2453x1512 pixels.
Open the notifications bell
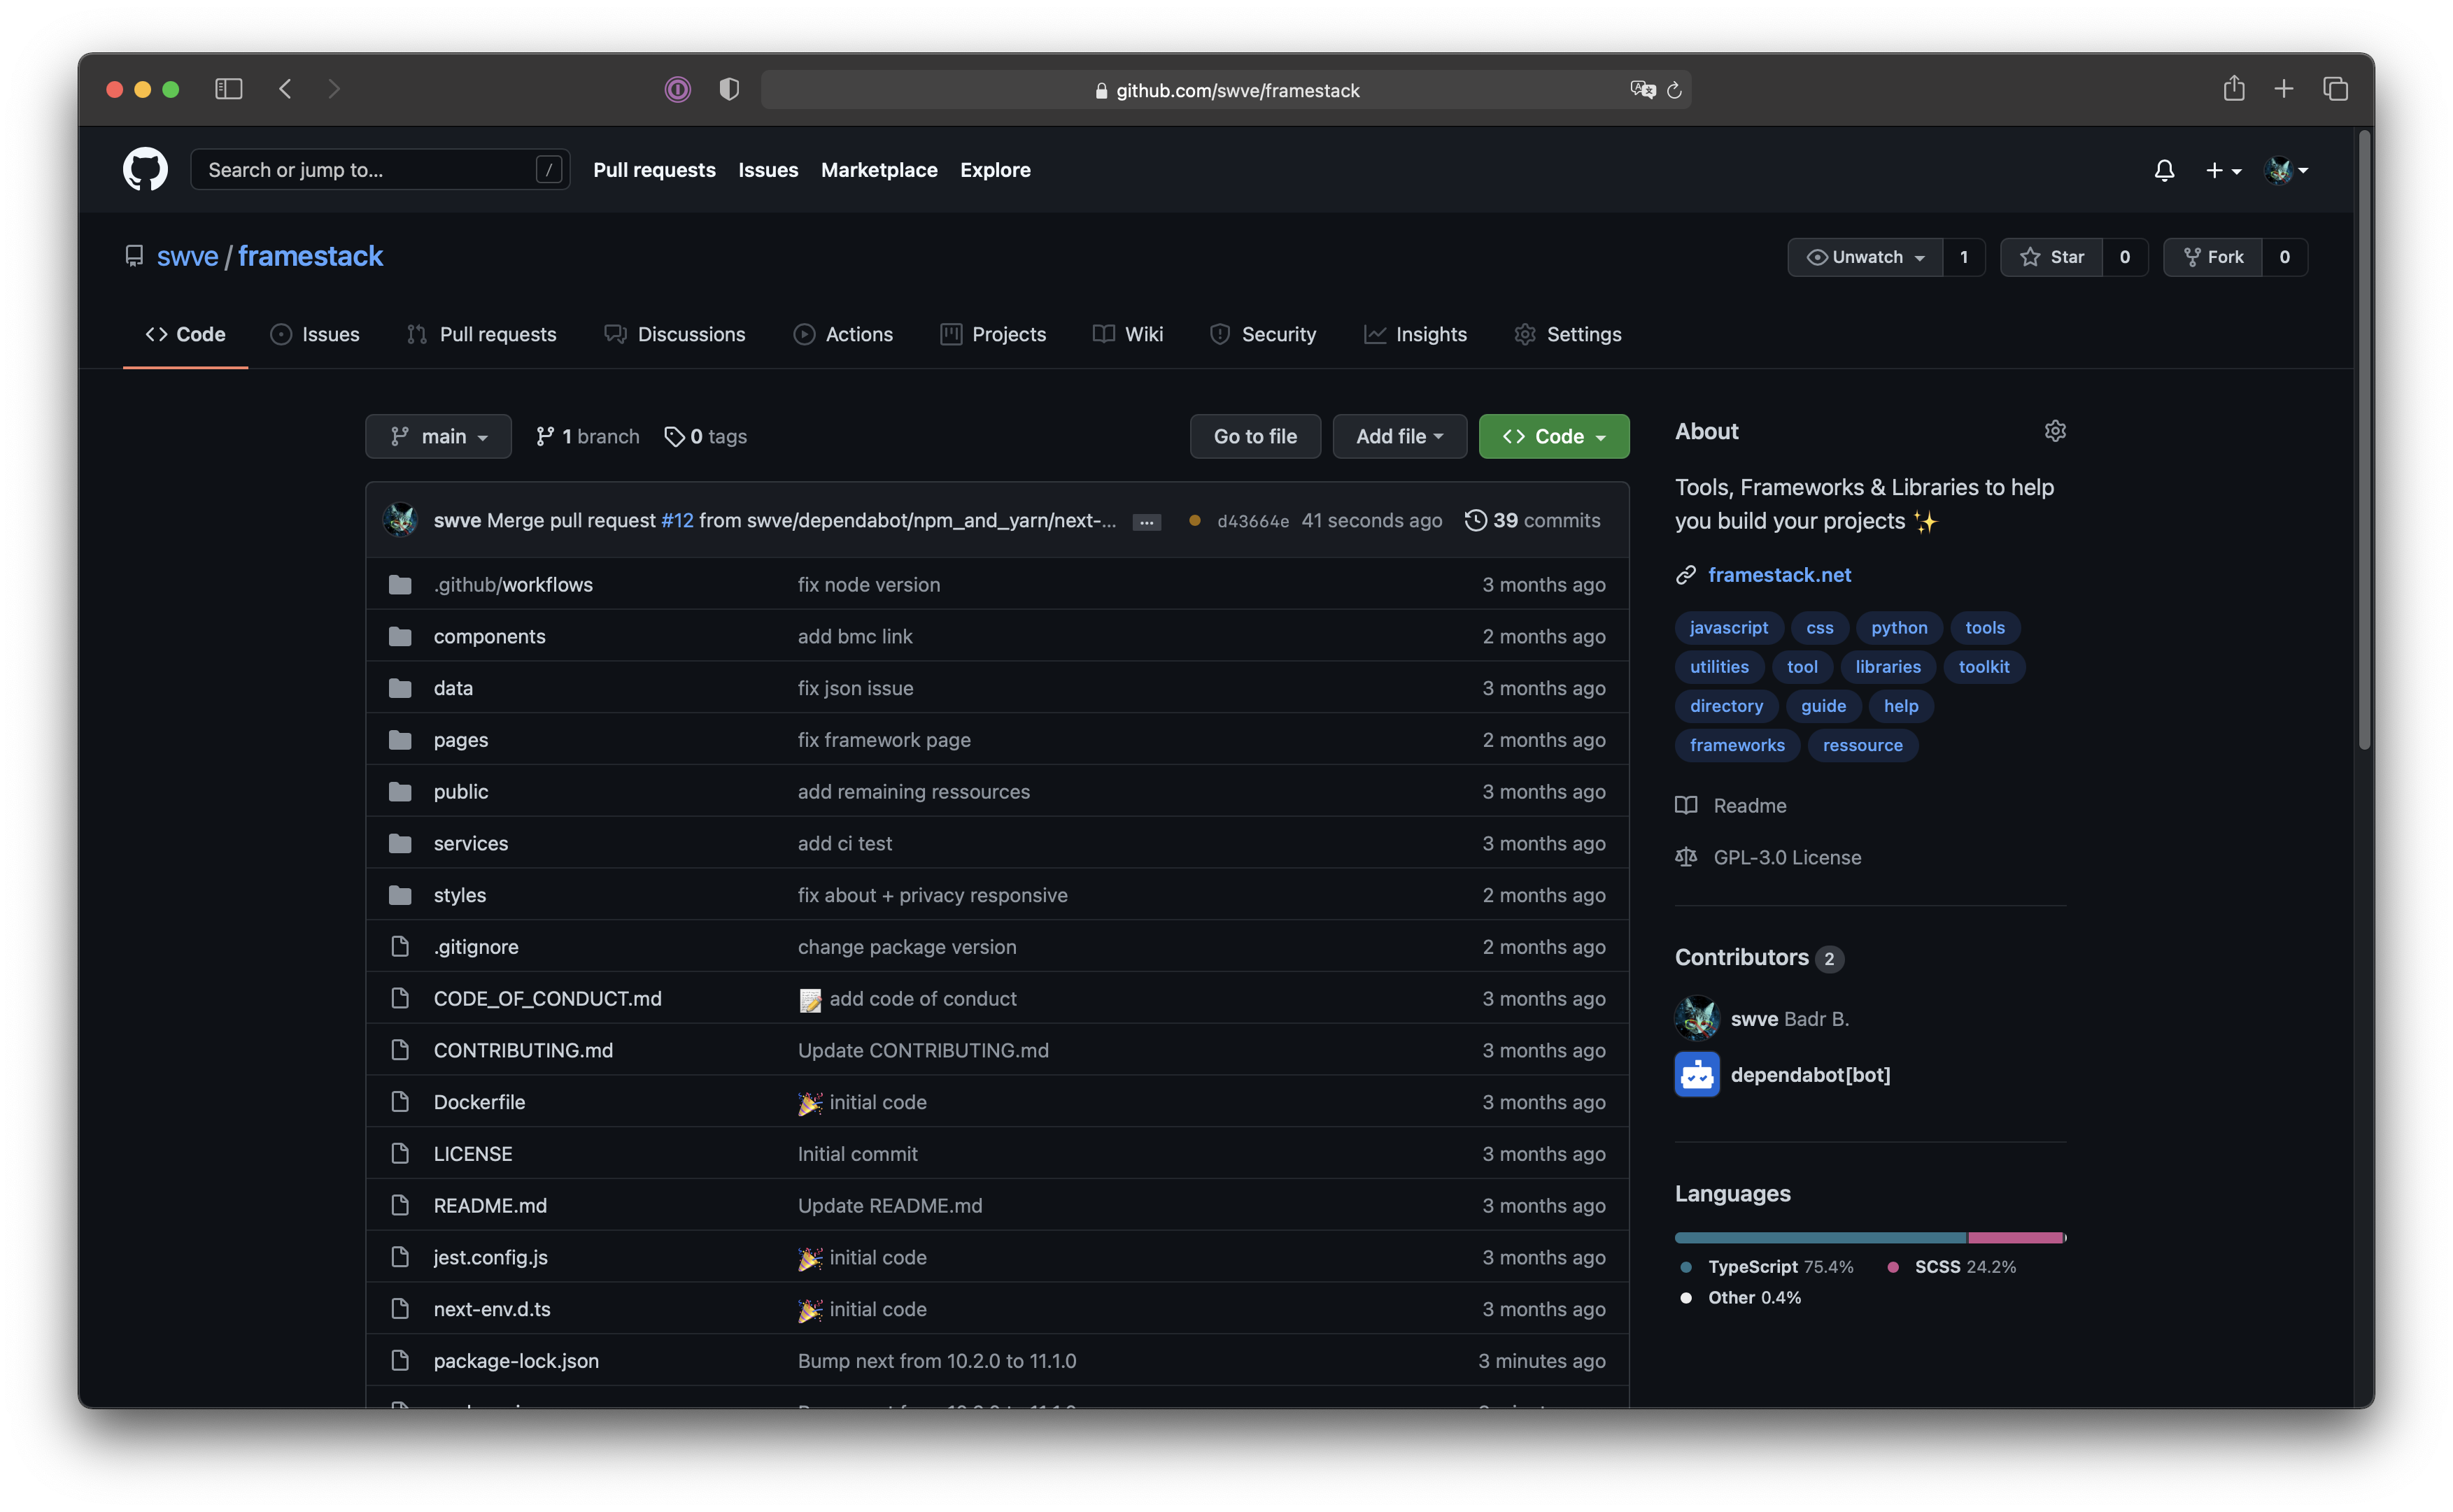click(2164, 171)
